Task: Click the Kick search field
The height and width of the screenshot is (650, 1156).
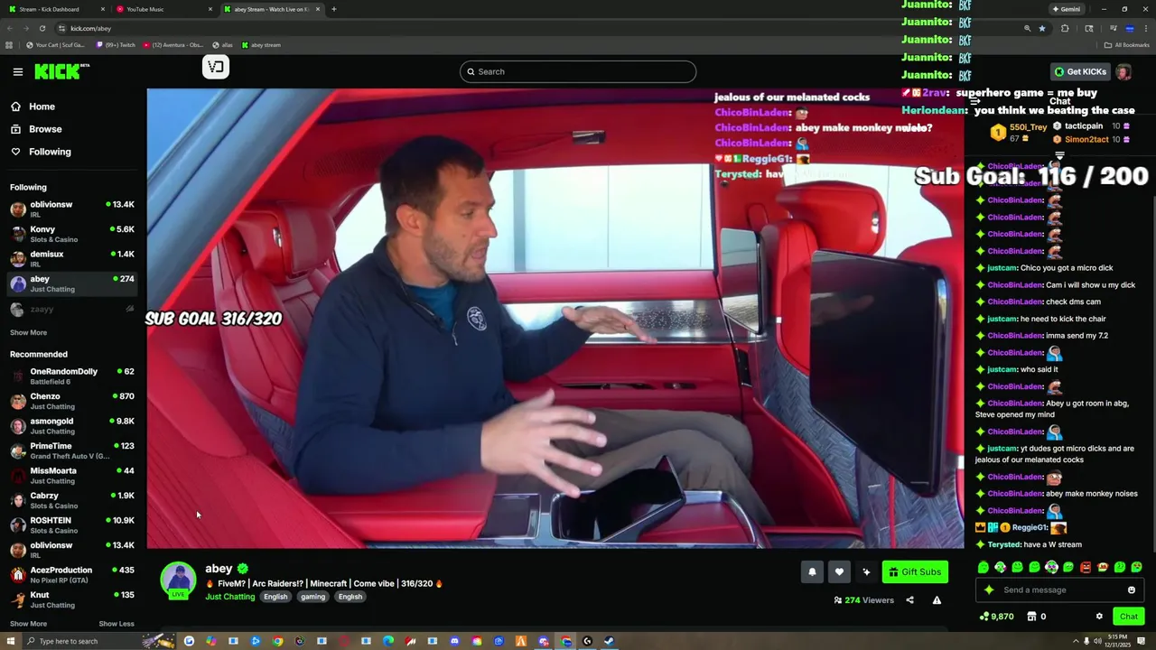Action: tap(577, 71)
